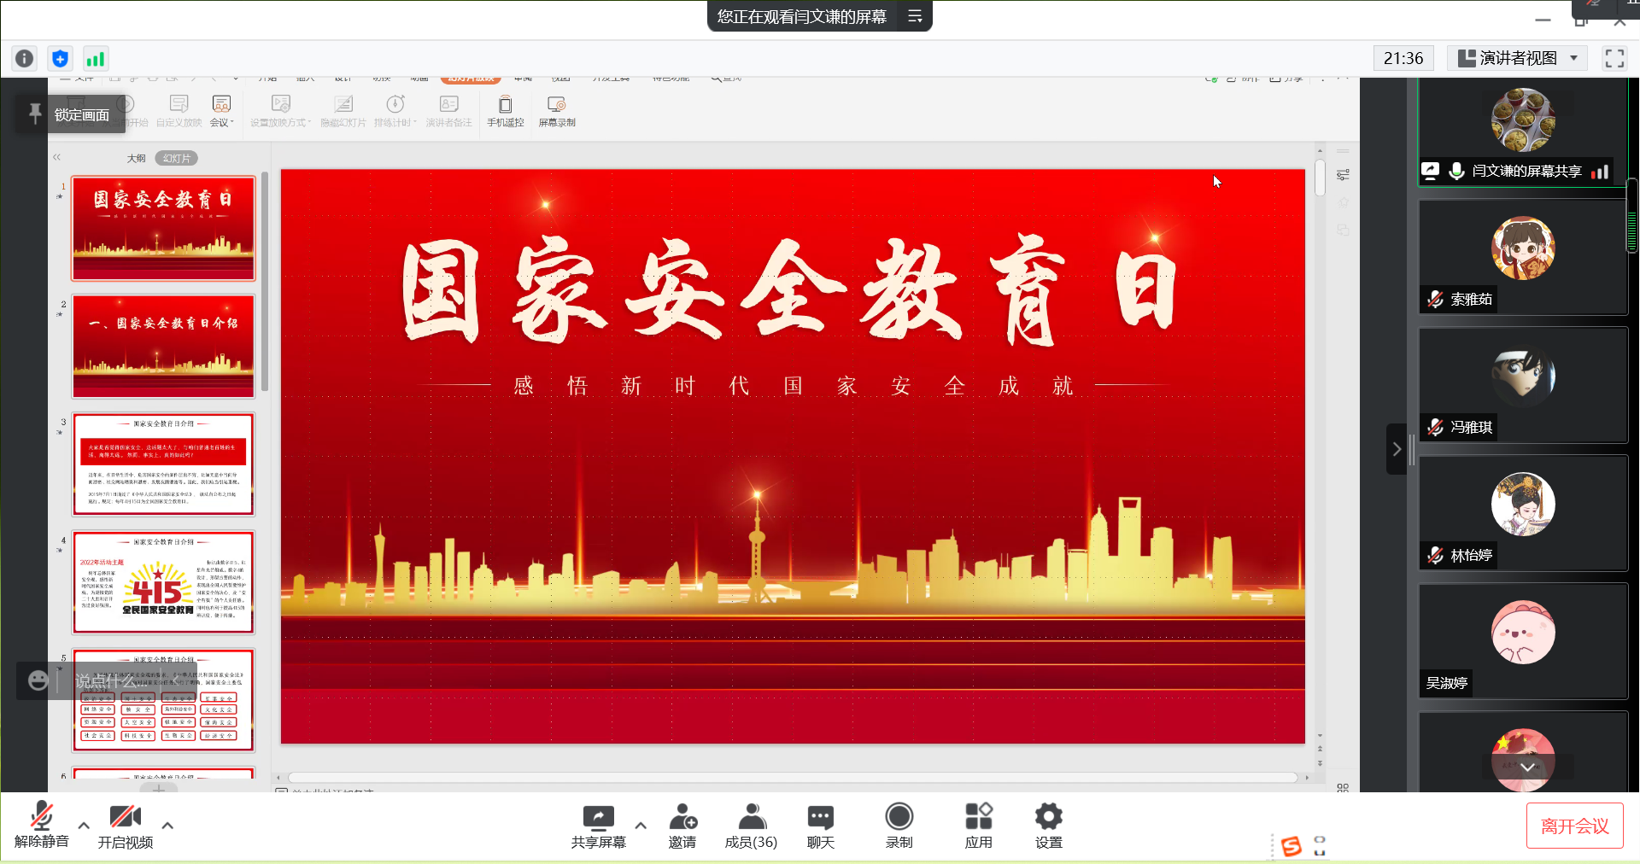This screenshot has height=864, width=1640.
Task: Click the invite participants icon
Action: [x=682, y=826]
